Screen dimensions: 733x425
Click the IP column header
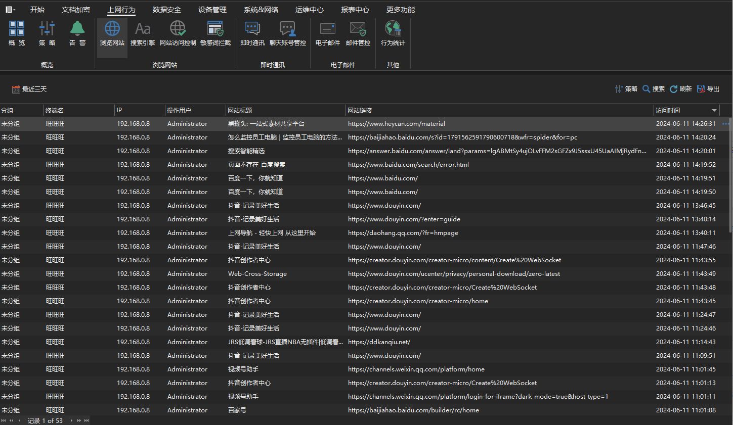tap(140, 110)
